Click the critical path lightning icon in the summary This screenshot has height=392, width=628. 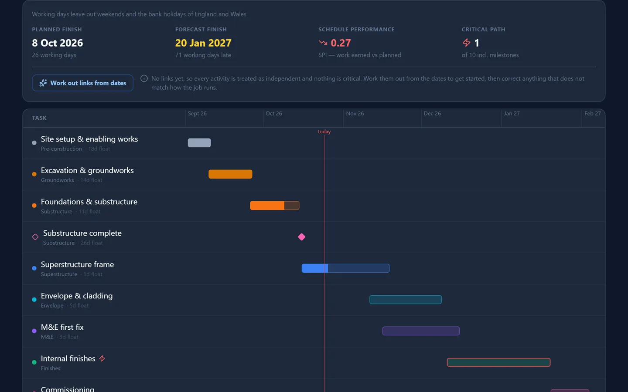pos(466,43)
